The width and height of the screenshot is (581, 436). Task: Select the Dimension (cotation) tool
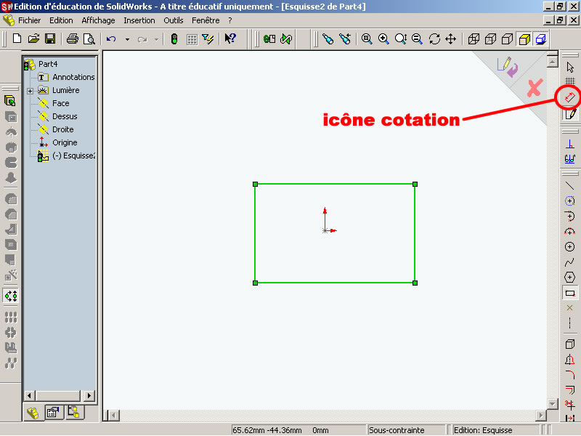point(569,97)
